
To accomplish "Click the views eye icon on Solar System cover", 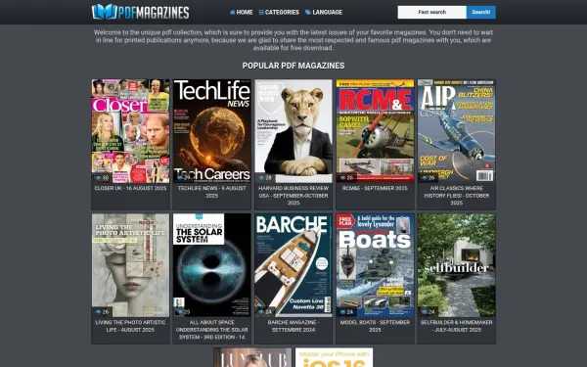I will point(180,312).
